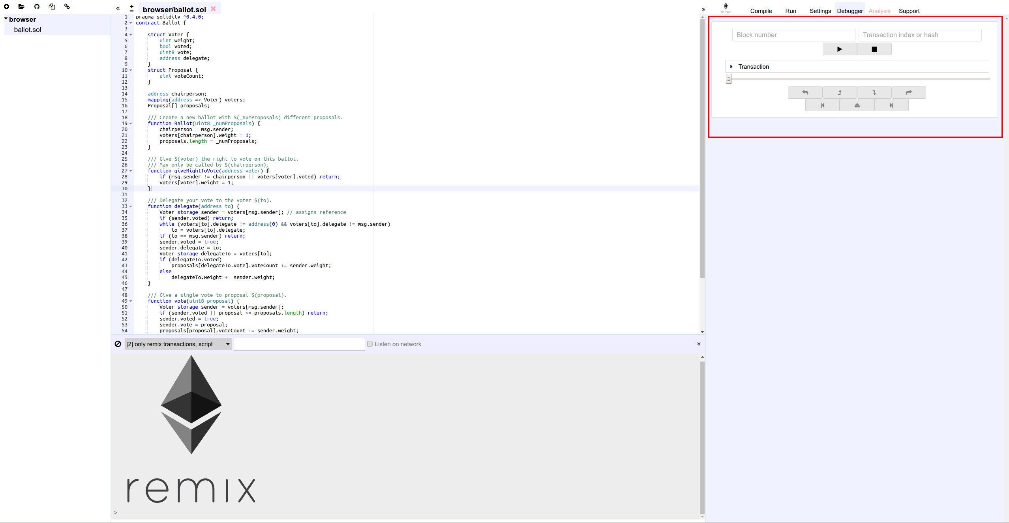Focus the terminal search input field
Image resolution: width=1009 pixels, height=523 pixels.
pyautogui.click(x=299, y=344)
